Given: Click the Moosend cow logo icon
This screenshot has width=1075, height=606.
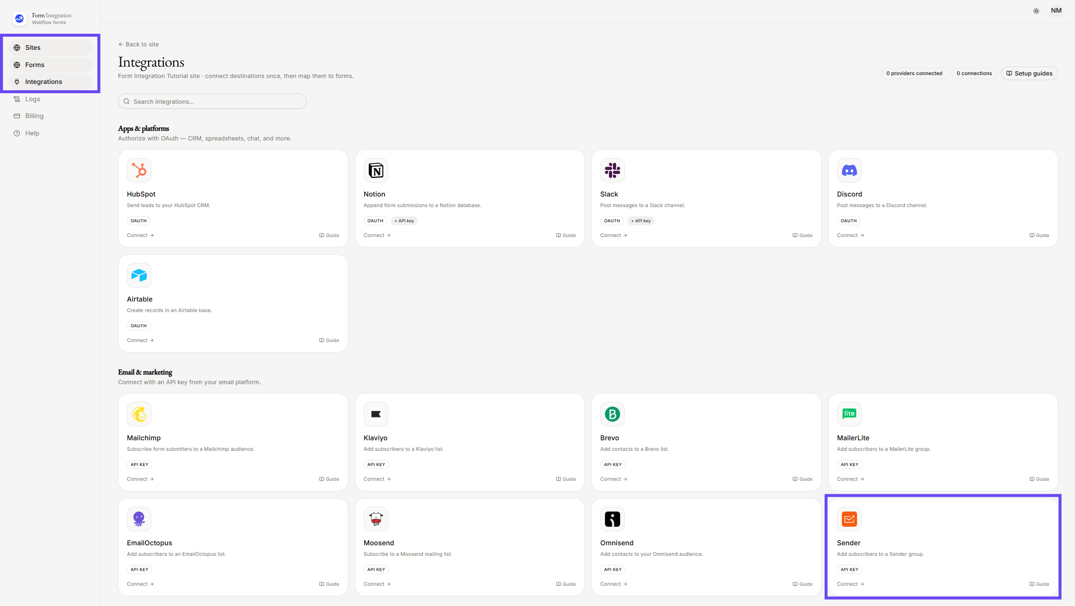Looking at the screenshot, I should pos(376,519).
